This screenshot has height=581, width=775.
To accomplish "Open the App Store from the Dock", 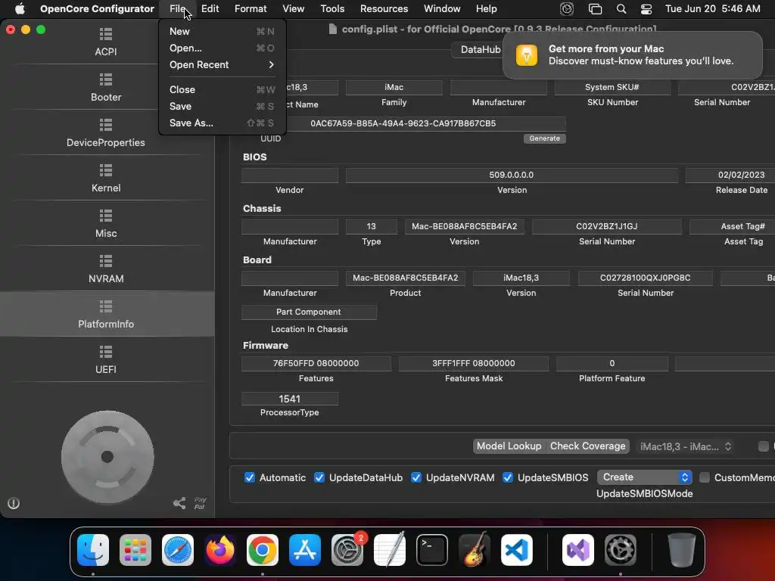I will pyautogui.click(x=305, y=550).
